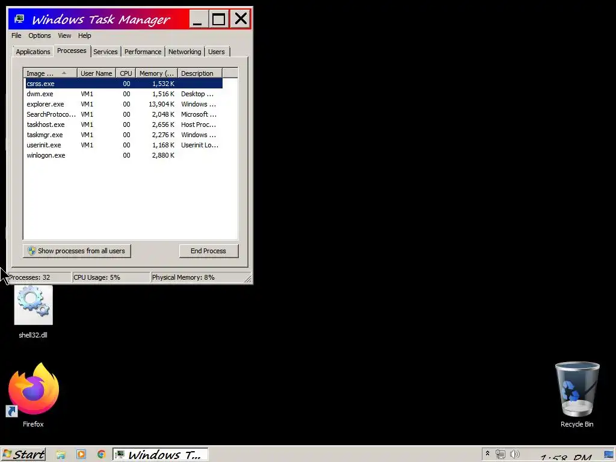Close the Task Manager window
Image resolution: width=616 pixels, height=462 pixels.
241,19
